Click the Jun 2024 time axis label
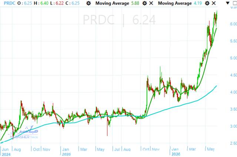The height and width of the screenshot is (157, 237). pos(6,152)
